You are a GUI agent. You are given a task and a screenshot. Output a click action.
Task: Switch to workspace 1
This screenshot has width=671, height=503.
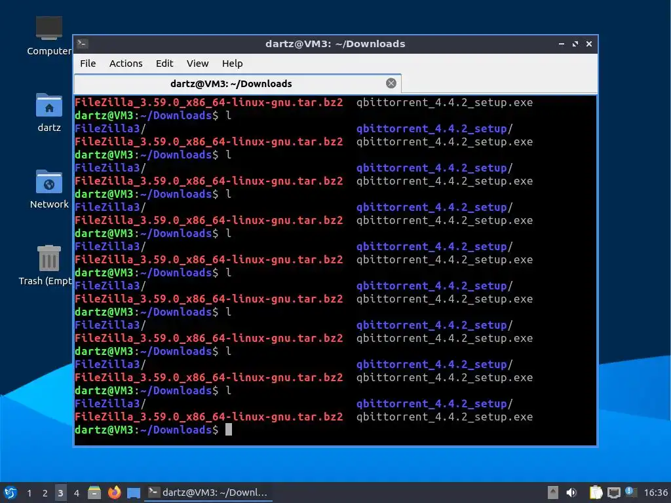[x=29, y=493]
